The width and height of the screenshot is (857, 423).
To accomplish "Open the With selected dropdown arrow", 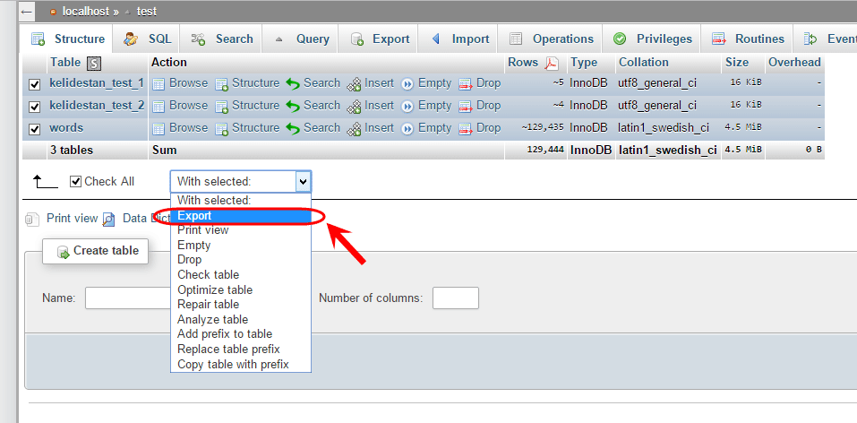I will (x=303, y=181).
